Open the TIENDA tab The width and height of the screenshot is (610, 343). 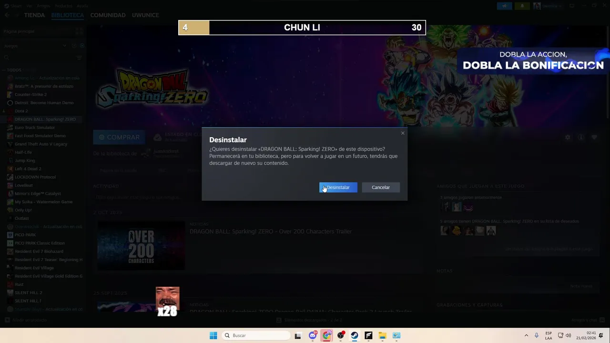[x=34, y=15]
